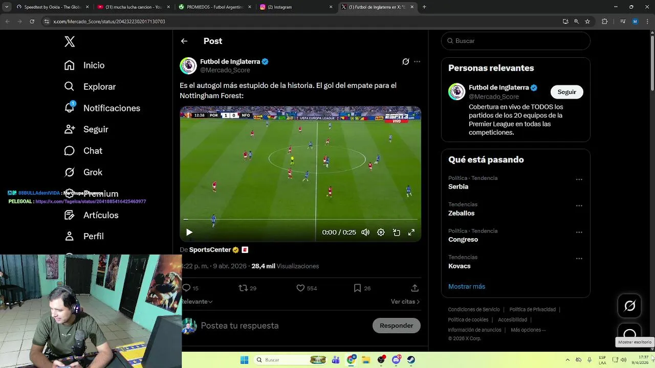This screenshot has height=368, width=655.
Task: Open the browser profile avatar
Action: tap(635, 21)
